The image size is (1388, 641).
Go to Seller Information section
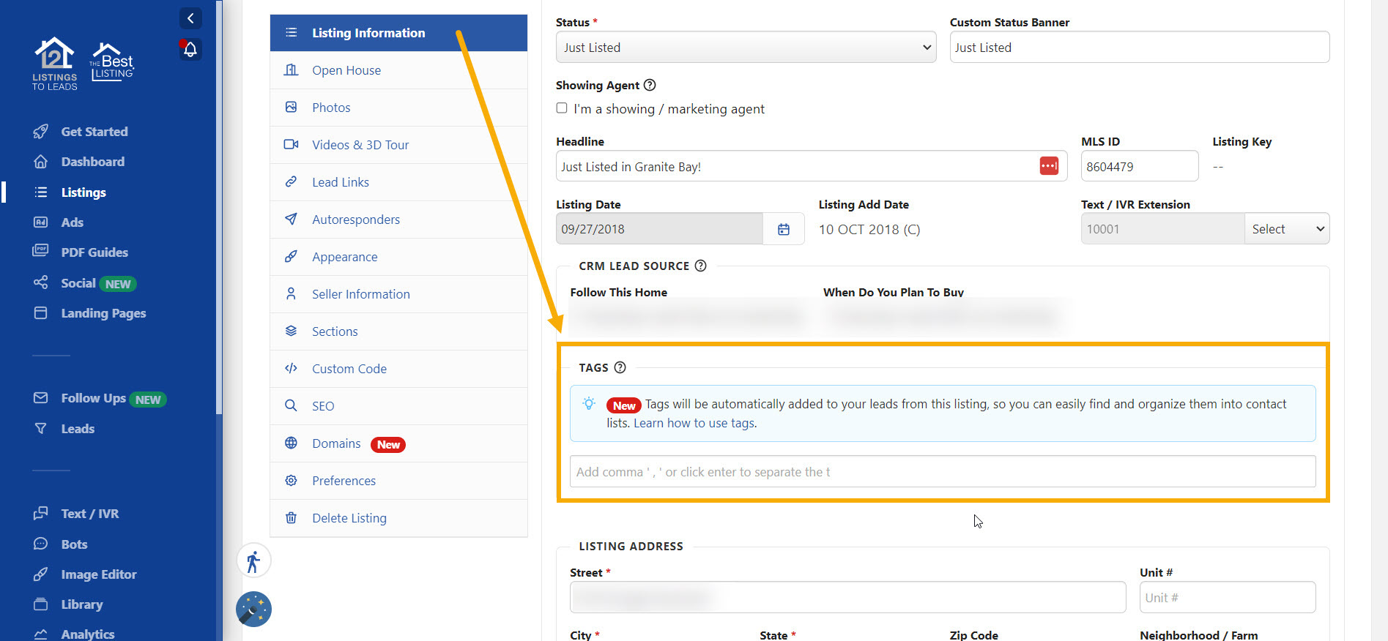pos(360,294)
